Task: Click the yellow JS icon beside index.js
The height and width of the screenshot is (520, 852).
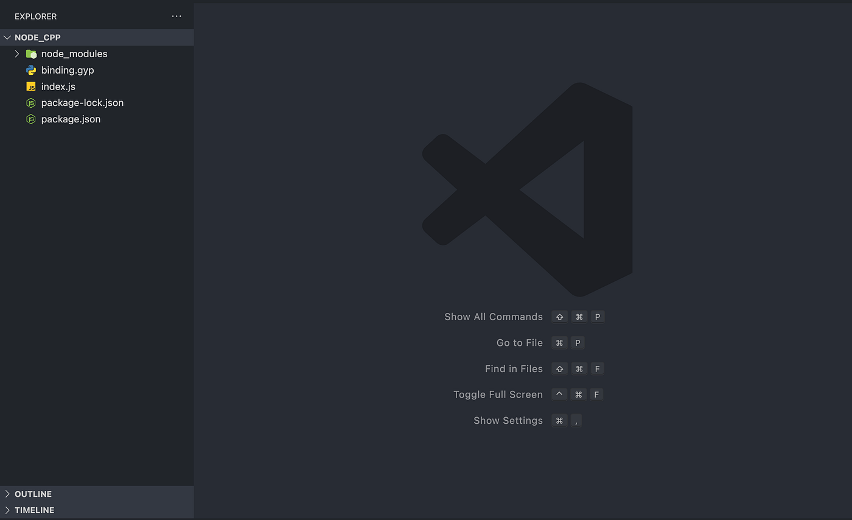Action: coord(31,86)
